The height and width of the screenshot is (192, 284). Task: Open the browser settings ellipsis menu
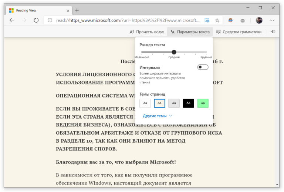[272, 20]
